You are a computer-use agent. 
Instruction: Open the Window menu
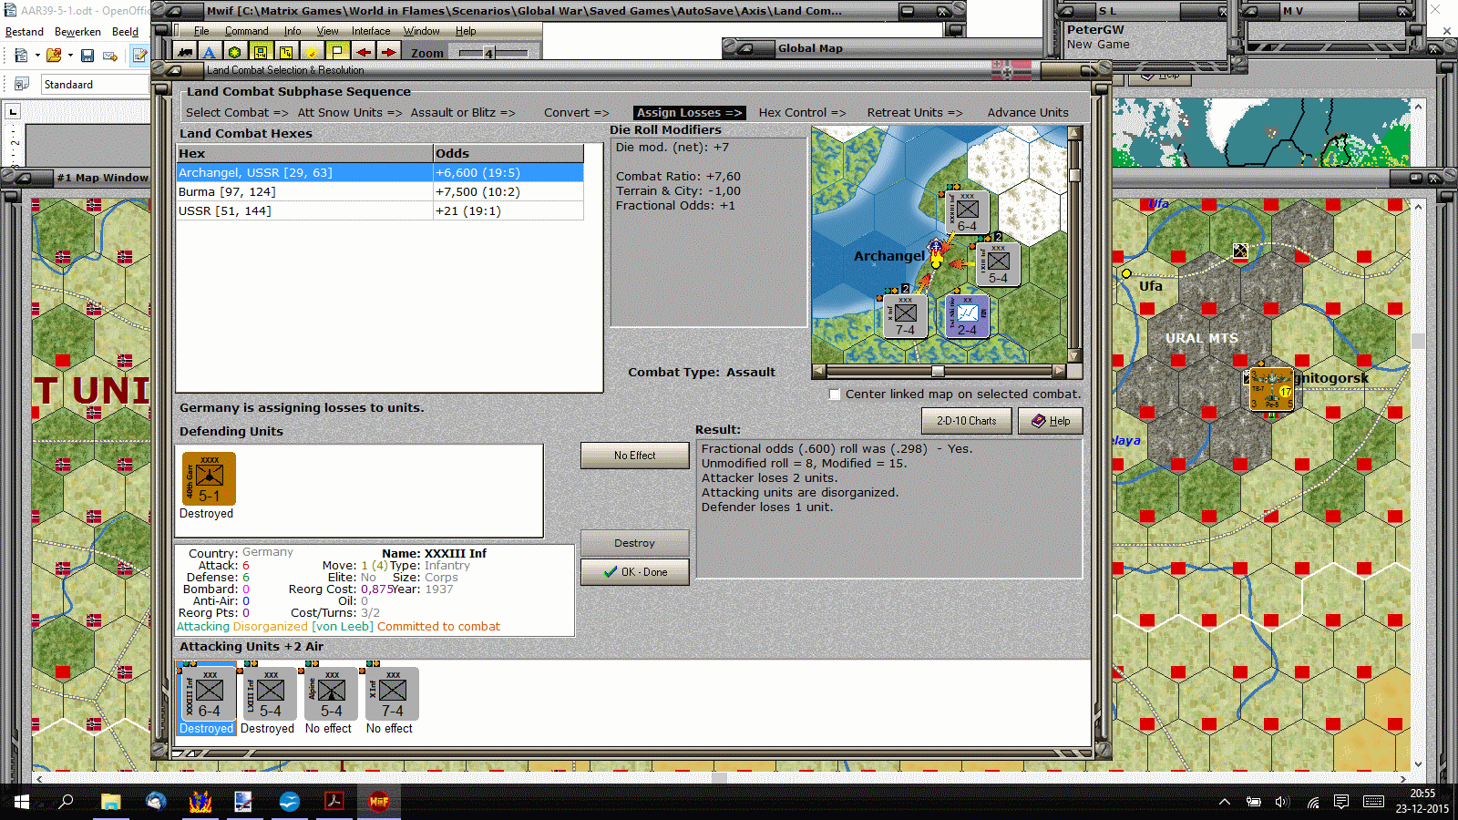422,31
